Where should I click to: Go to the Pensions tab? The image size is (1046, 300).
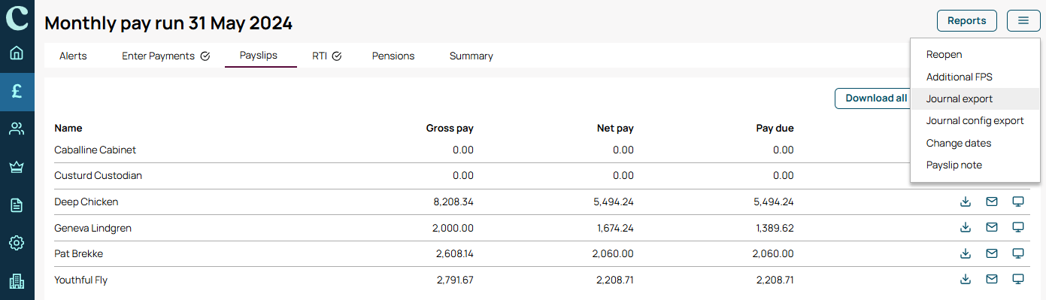tap(393, 56)
